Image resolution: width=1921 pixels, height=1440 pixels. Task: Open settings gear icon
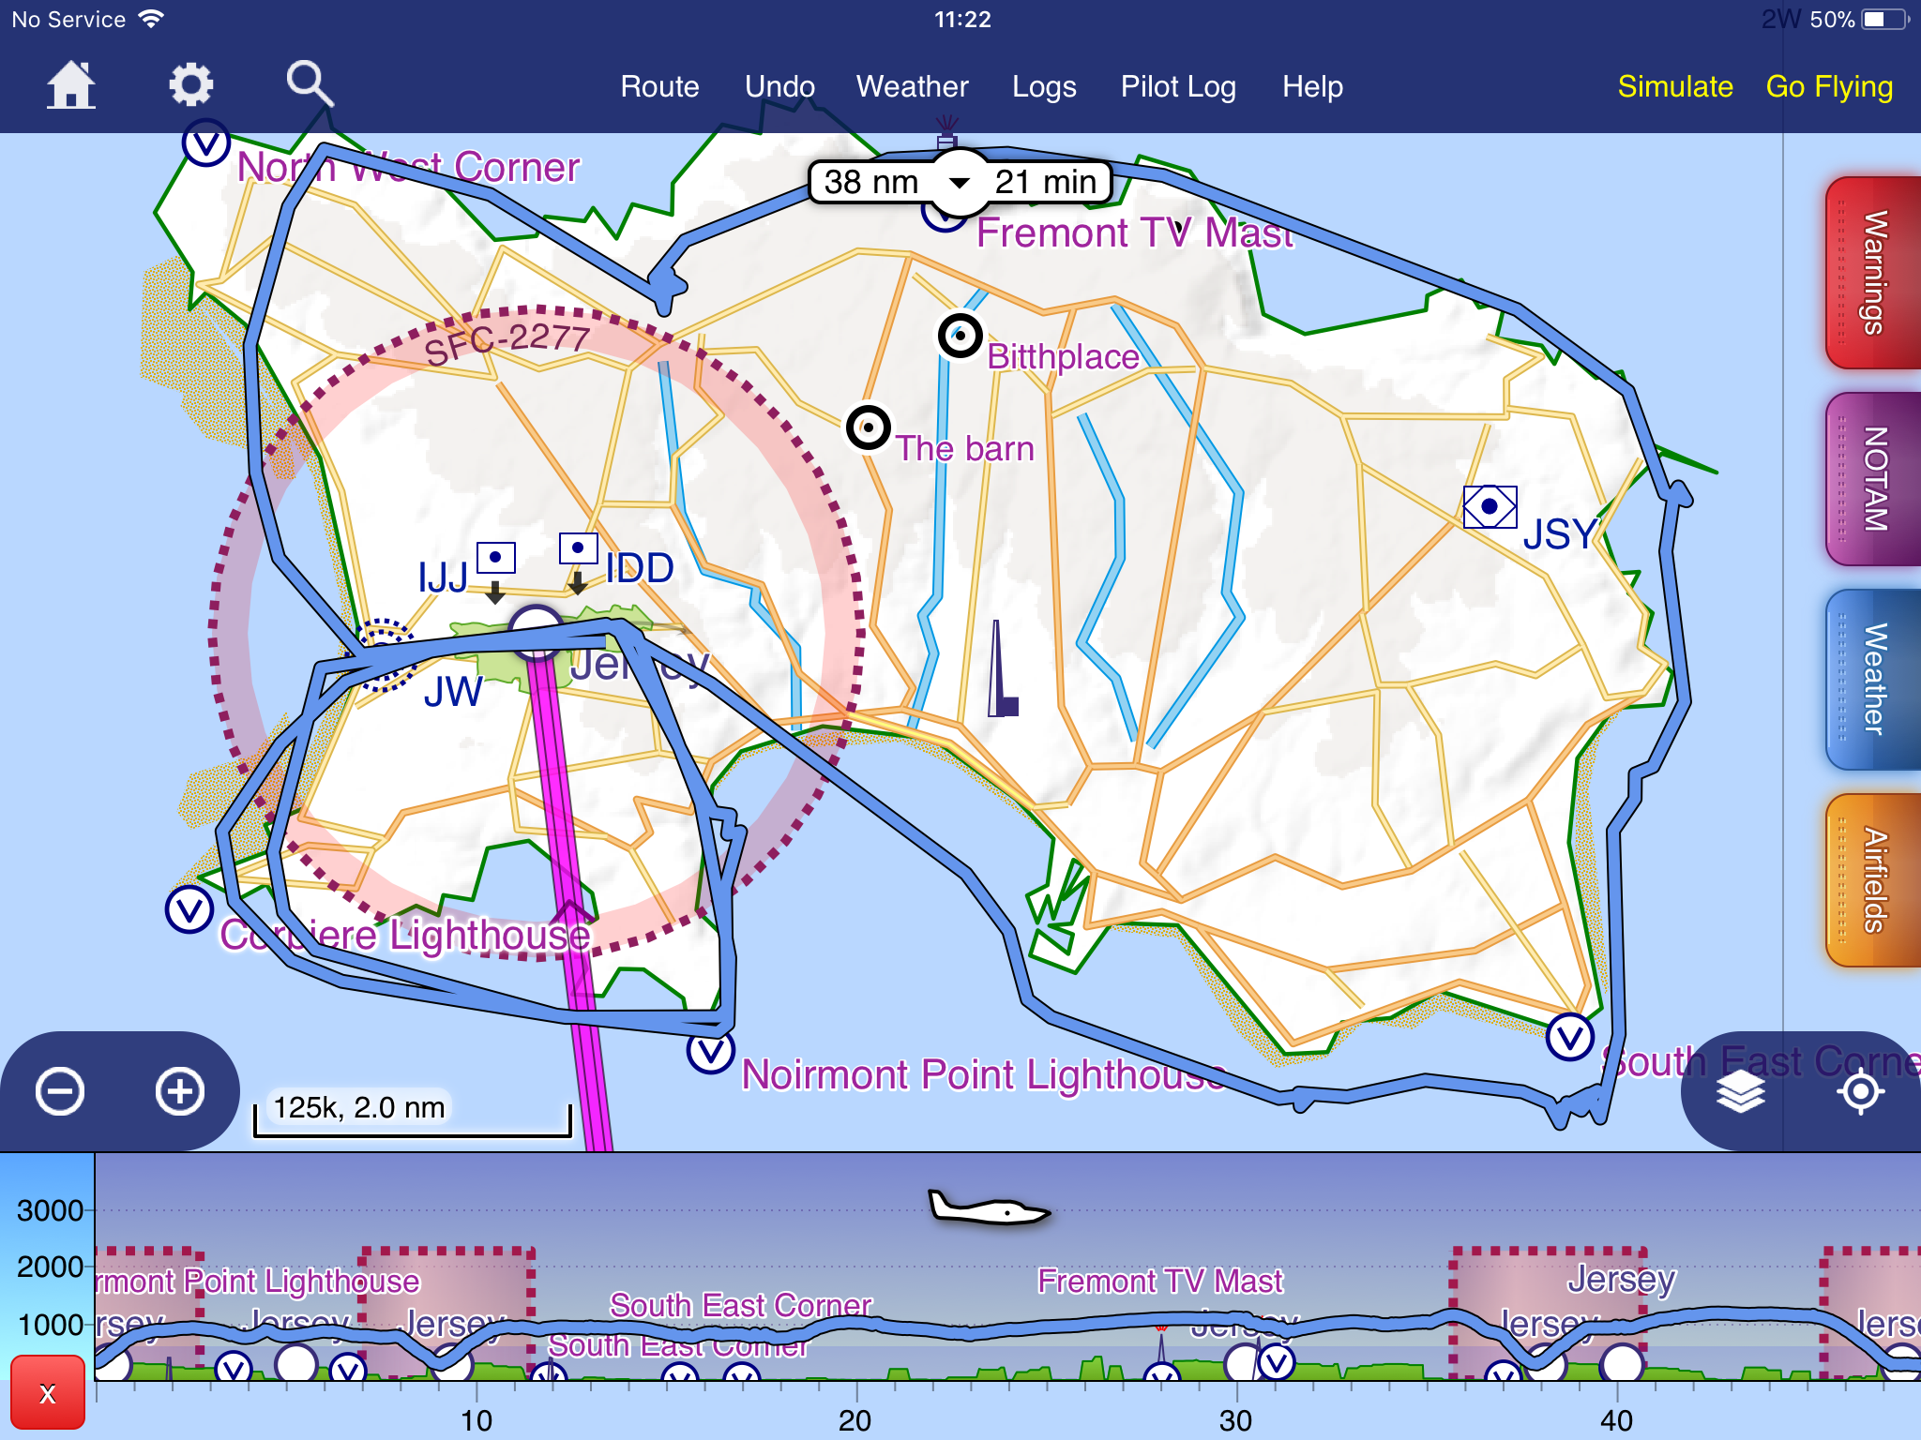(190, 85)
